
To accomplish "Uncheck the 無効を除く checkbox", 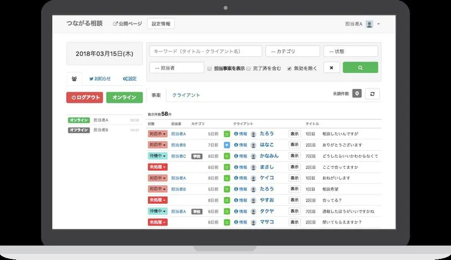I will pos(289,69).
